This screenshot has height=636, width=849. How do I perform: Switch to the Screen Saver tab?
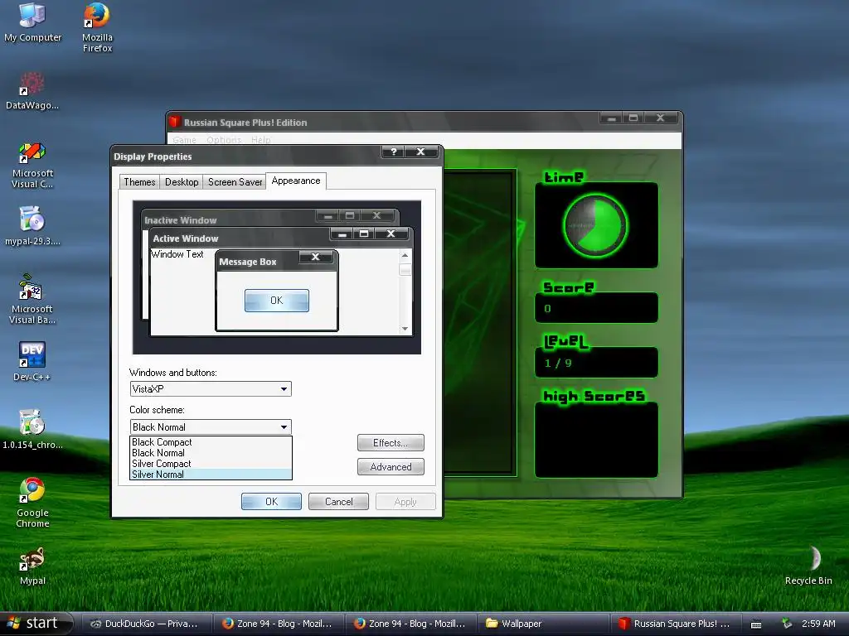pyautogui.click(x=235, y=181)
